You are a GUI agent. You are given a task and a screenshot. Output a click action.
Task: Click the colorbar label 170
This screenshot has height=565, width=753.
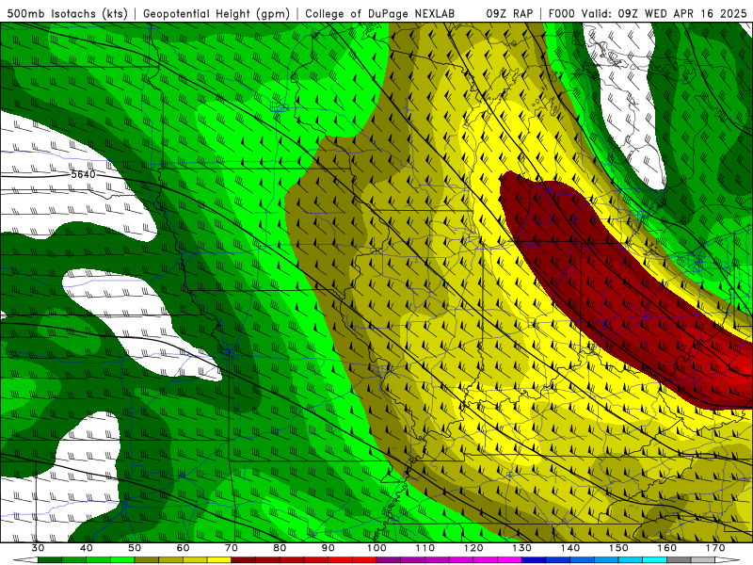pos(715,548)
